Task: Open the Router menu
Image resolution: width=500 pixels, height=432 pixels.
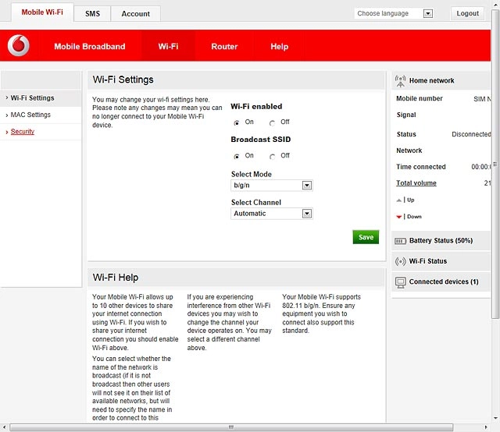Action: click(x=224, y=47)
